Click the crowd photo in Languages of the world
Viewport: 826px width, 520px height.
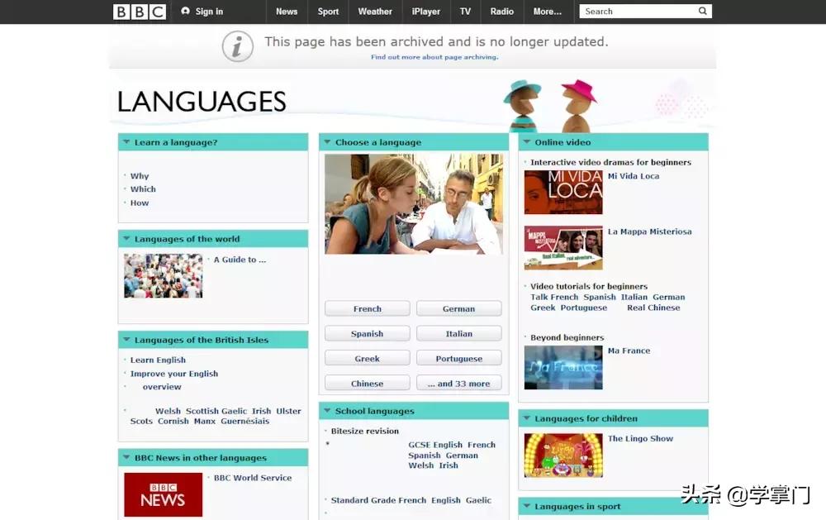coord(164,276)
